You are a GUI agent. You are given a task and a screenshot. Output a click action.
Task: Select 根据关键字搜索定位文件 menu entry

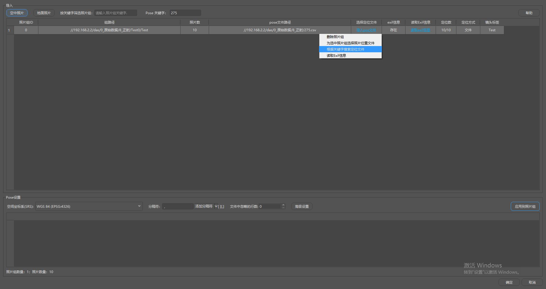click(x=350, y=49)
